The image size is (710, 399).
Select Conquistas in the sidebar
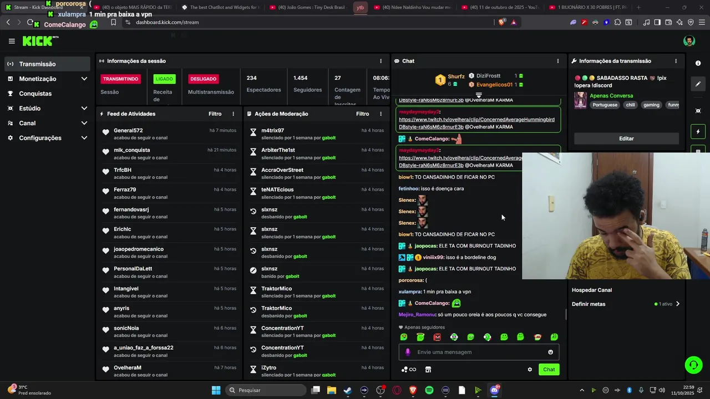pyautogui.click(x=48, y=94)
